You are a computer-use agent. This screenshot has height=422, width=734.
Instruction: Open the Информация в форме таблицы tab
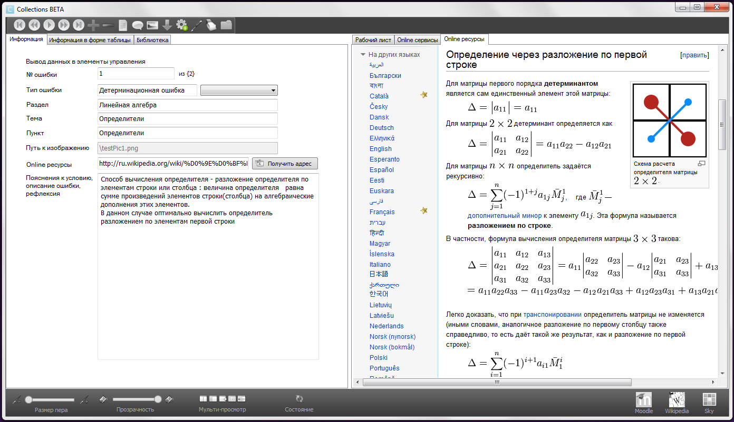click(x=90, y=40)
